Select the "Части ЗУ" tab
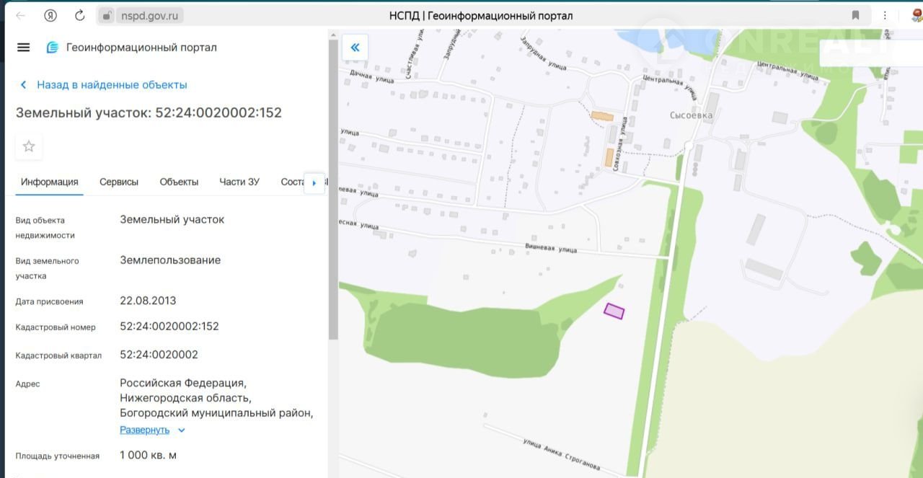 pyautogui.click(x=239, y=182)
